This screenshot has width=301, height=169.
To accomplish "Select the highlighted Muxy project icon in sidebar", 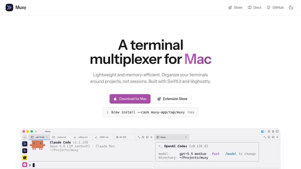I will (x=25, y=144).
